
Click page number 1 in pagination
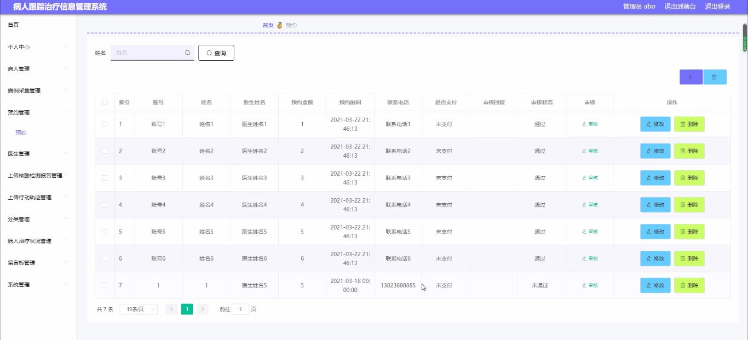click(187, 309)
